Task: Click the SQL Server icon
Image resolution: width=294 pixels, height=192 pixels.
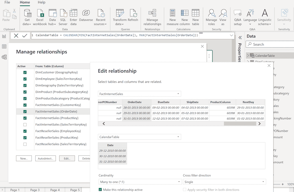Action: click(63, 13)
